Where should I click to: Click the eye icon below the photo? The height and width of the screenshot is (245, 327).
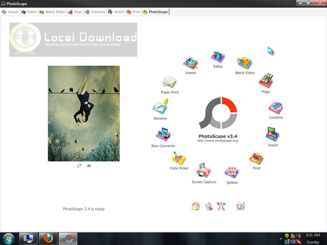tap(89, 166)
